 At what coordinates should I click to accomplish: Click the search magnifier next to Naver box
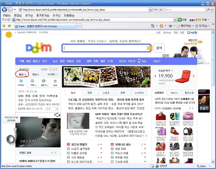point(208,9)
